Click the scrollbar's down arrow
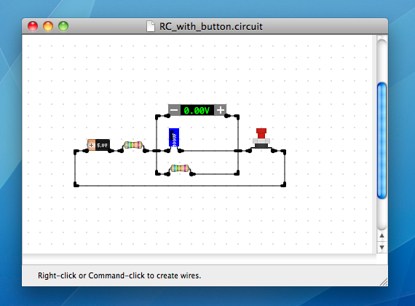This screenshot has height=306, width=415. pyautogui.click(x=382, y=247)
